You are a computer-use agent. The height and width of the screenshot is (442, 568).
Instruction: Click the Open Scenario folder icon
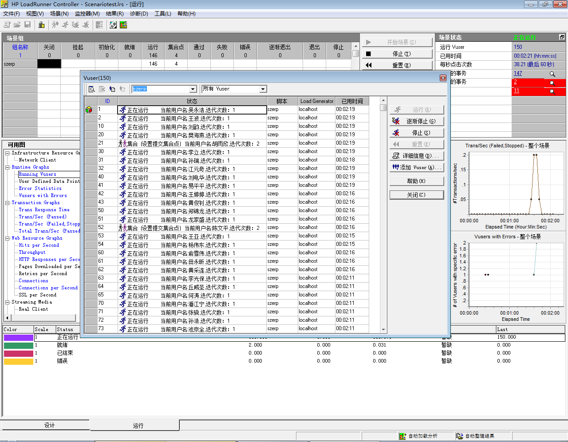coord(17,25)
